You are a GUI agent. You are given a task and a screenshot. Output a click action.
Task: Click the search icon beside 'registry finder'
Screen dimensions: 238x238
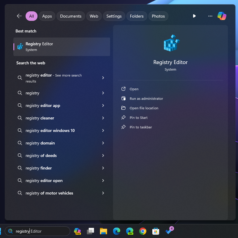click(20, 168)
